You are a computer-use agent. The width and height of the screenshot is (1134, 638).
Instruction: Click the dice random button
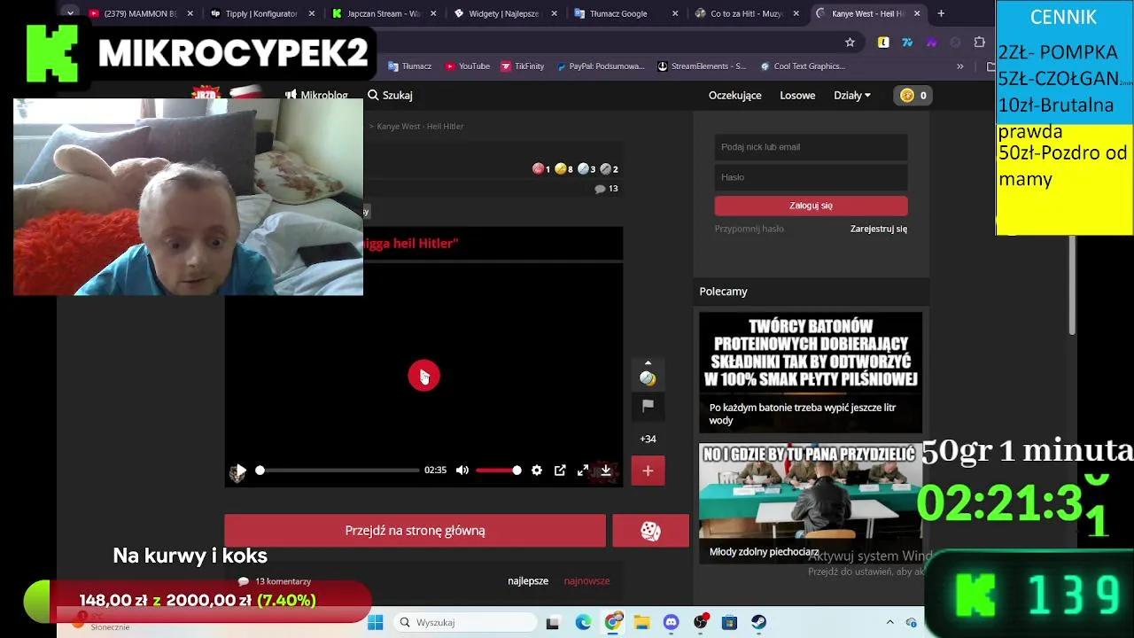pyautogui.click(x=650, y=531)
